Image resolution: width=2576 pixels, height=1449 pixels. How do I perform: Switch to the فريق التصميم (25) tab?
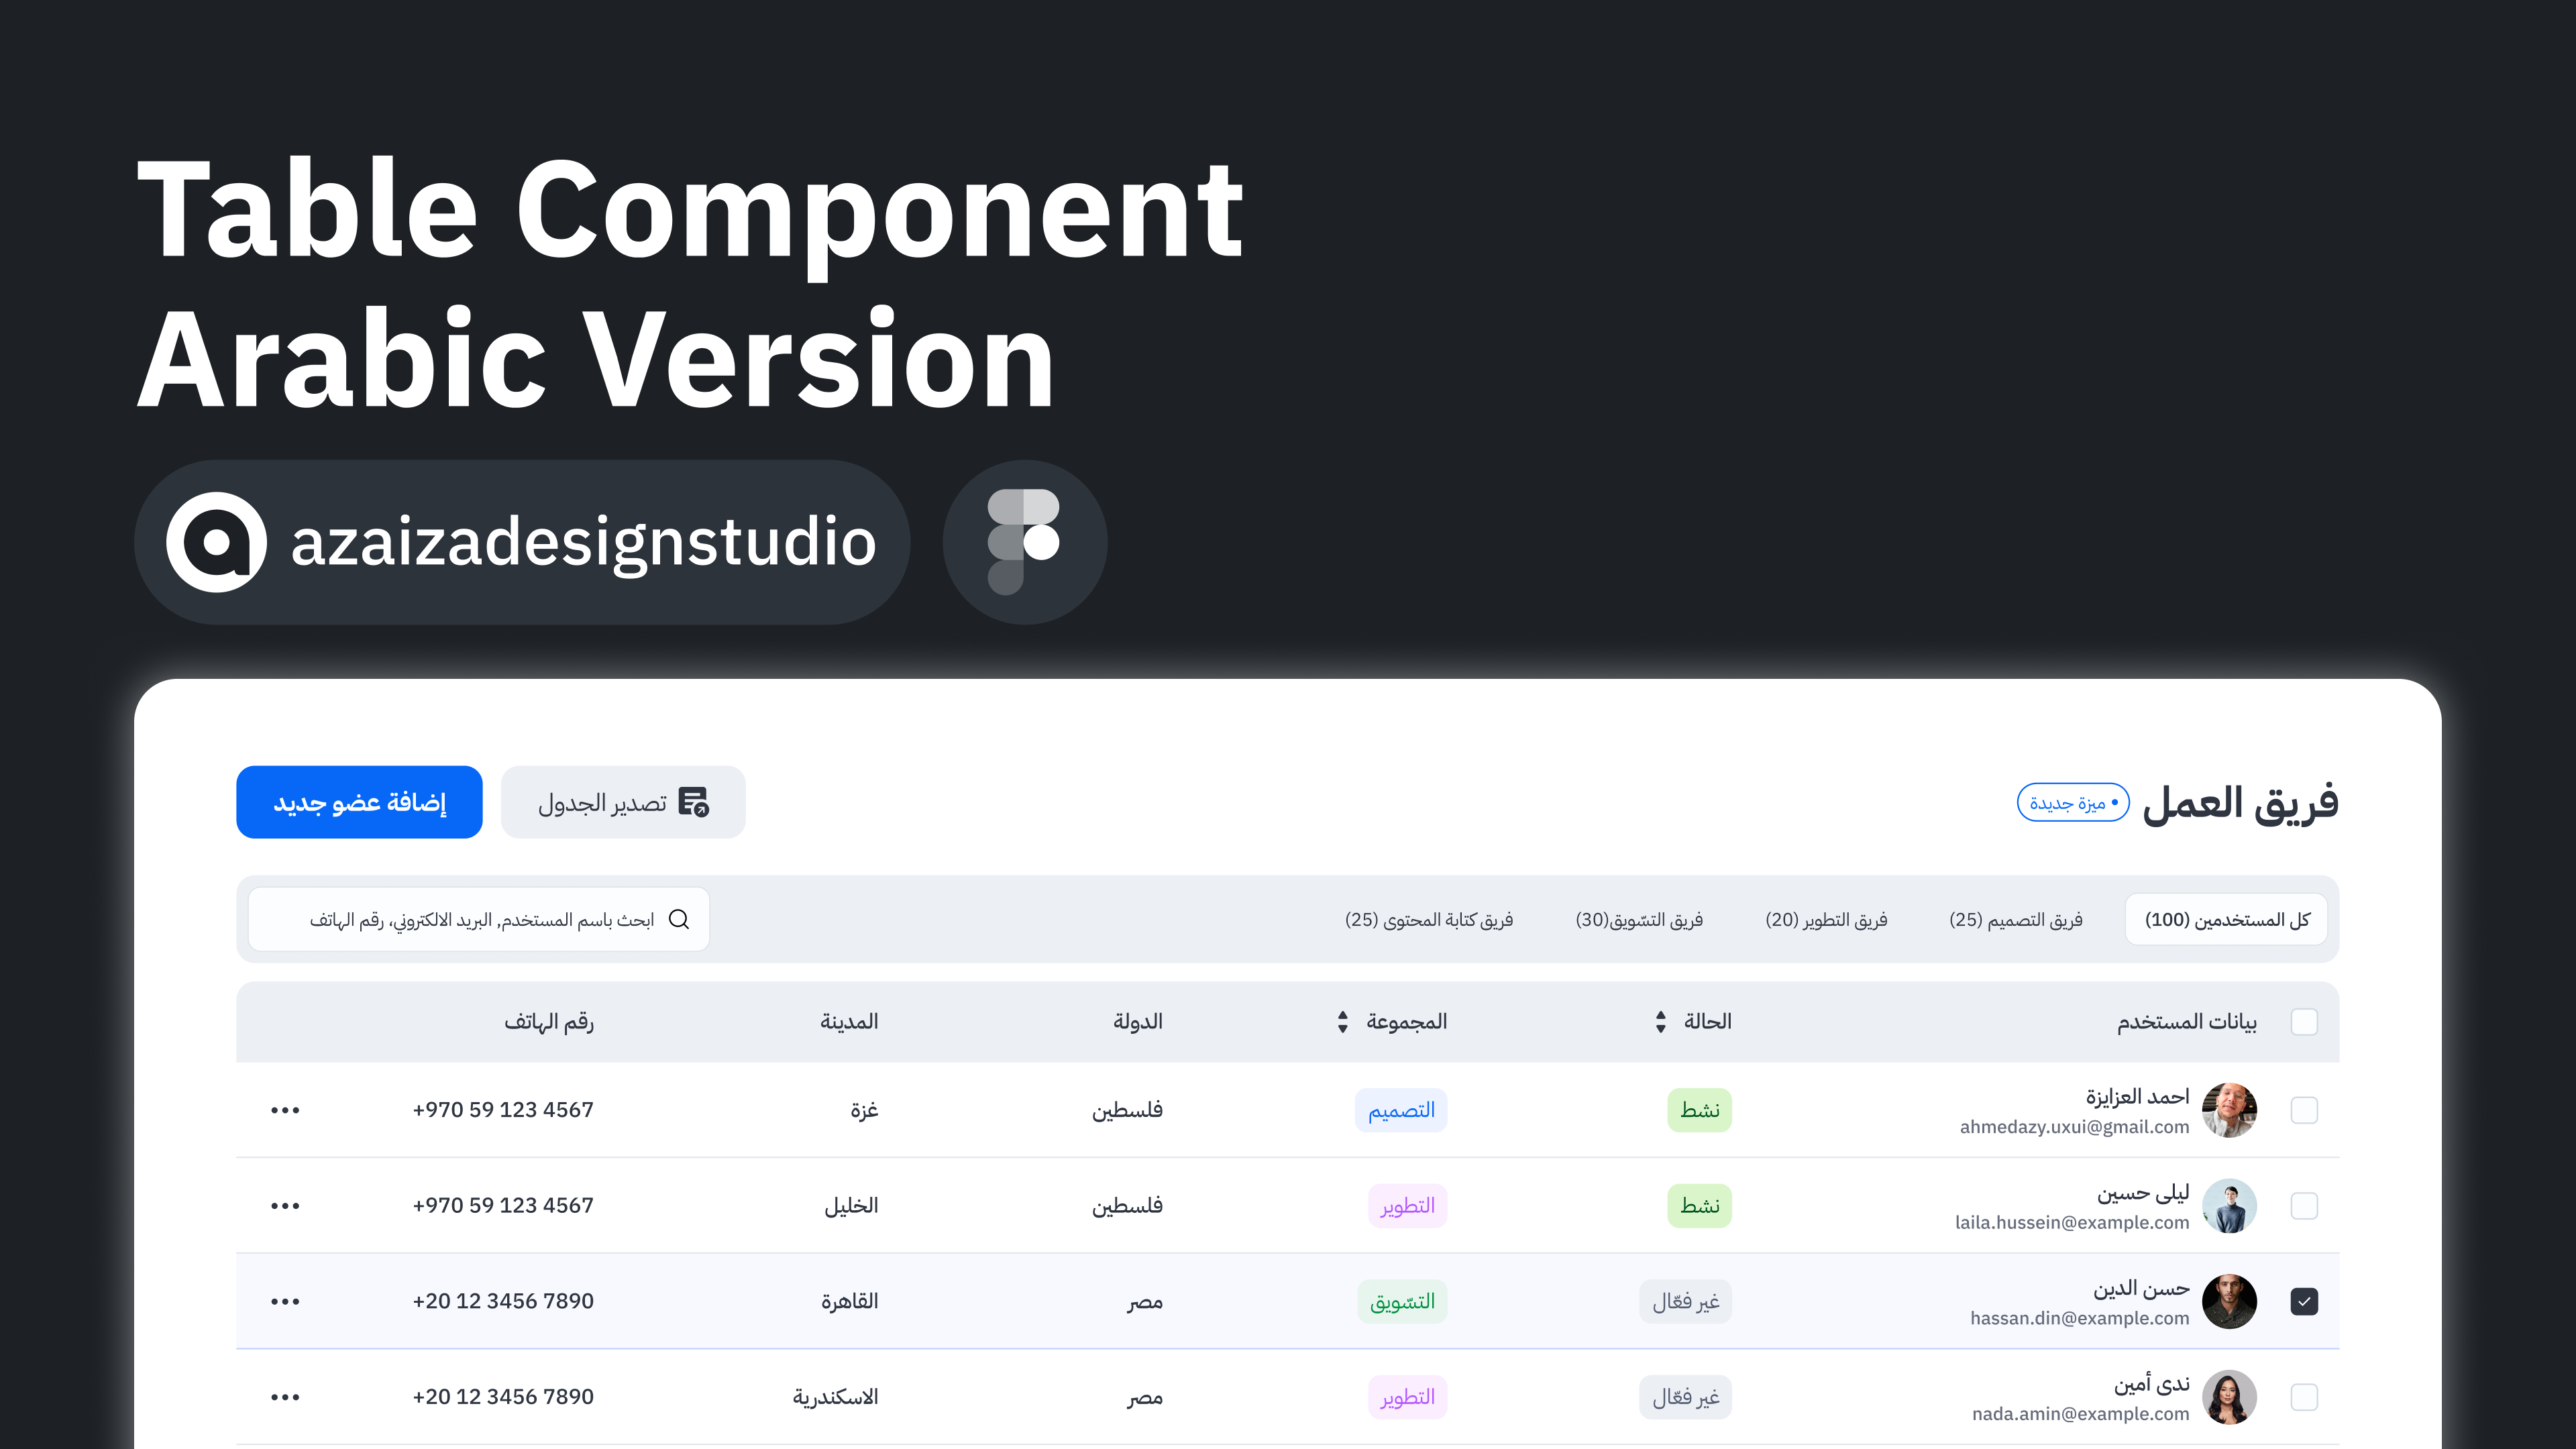click(2016, 919)
